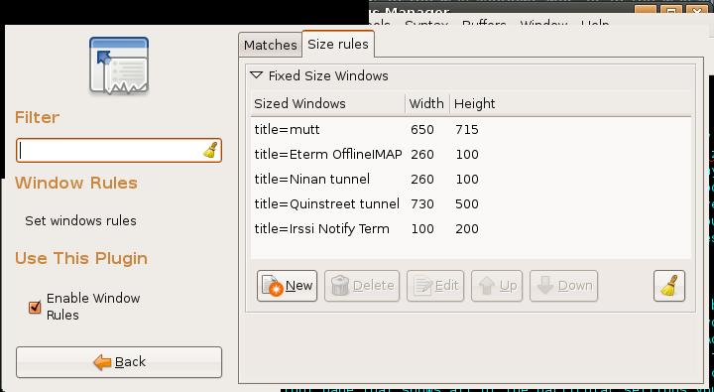The width and height of the screenshot is (714, 392).
Task: Select the Size rules tab
Action: coord(338,45)
